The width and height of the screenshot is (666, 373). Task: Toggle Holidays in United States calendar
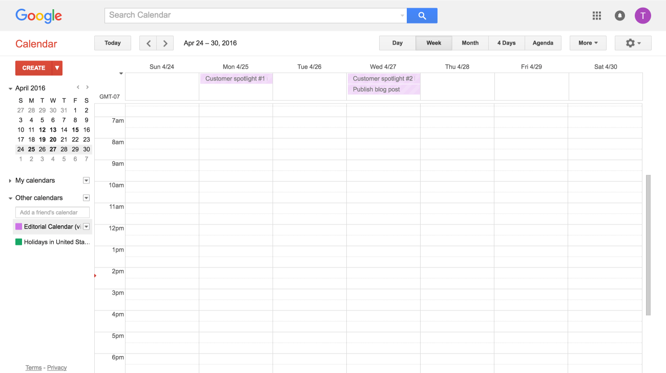click(x=19, y=242)
